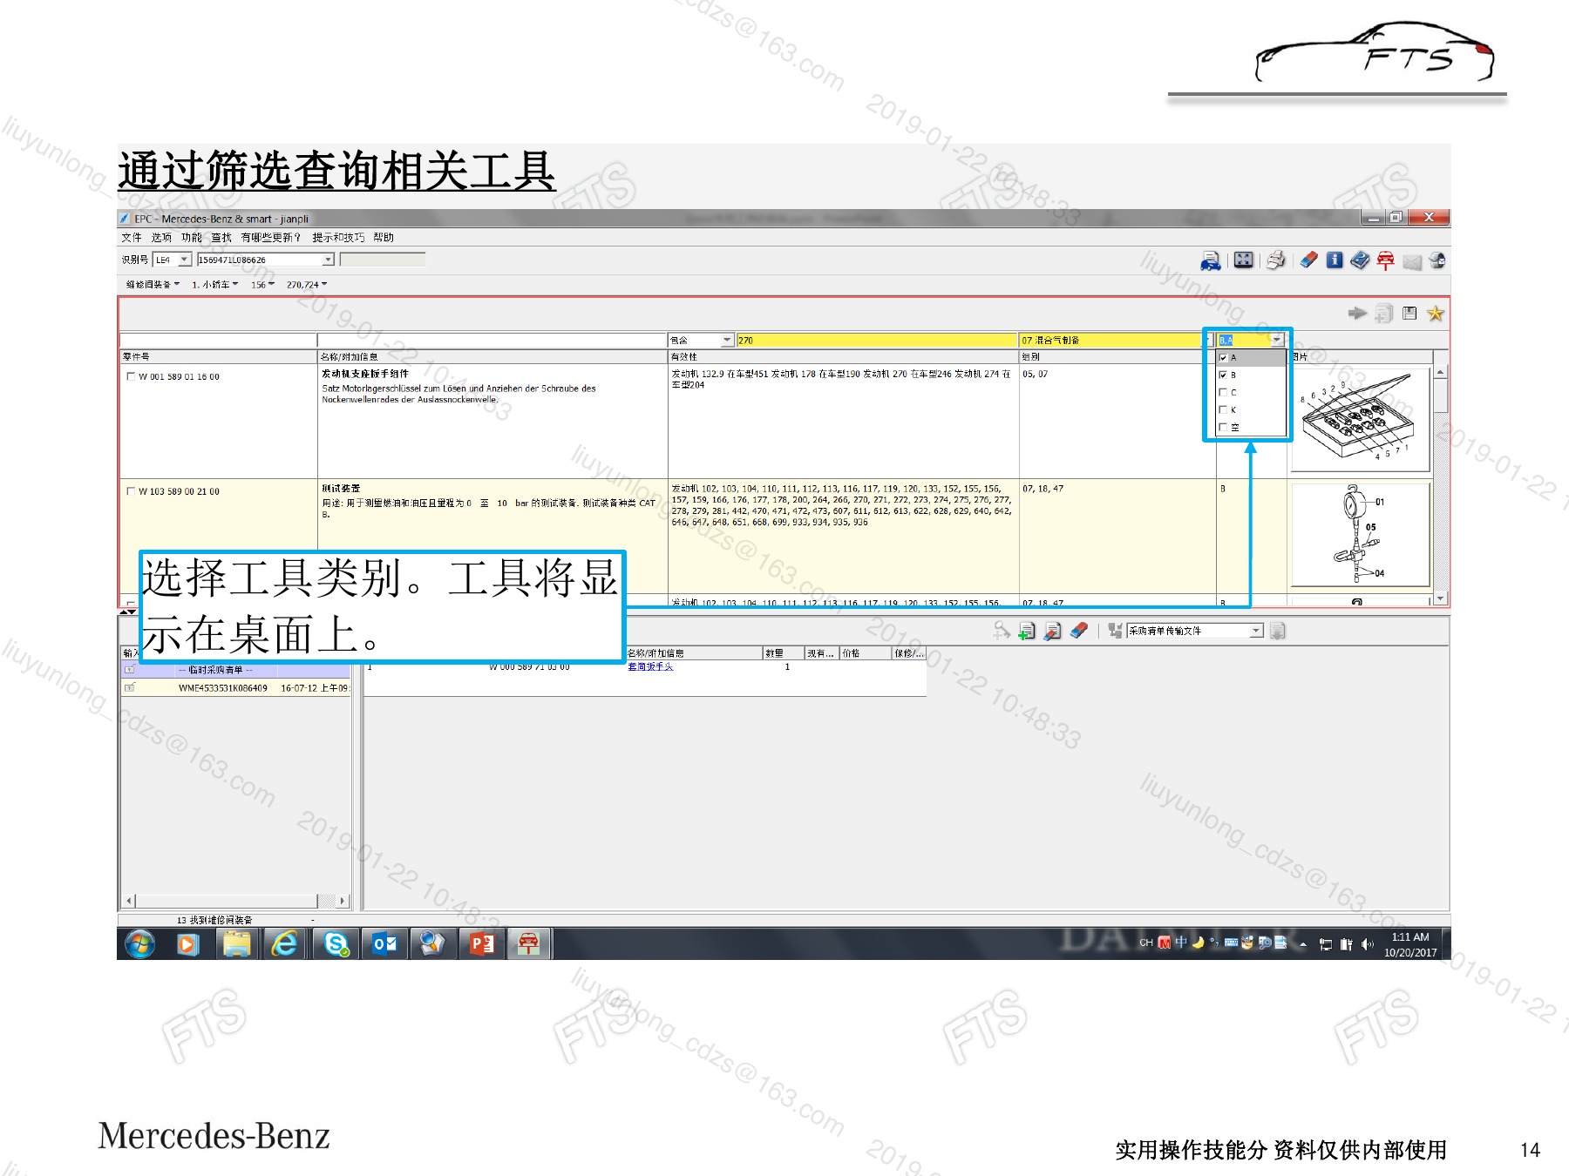This screenshot has width=1569, height=1176.
Task: Click the horizontal scrollbar in shopping list pane
Action: [x=235, y=901]
